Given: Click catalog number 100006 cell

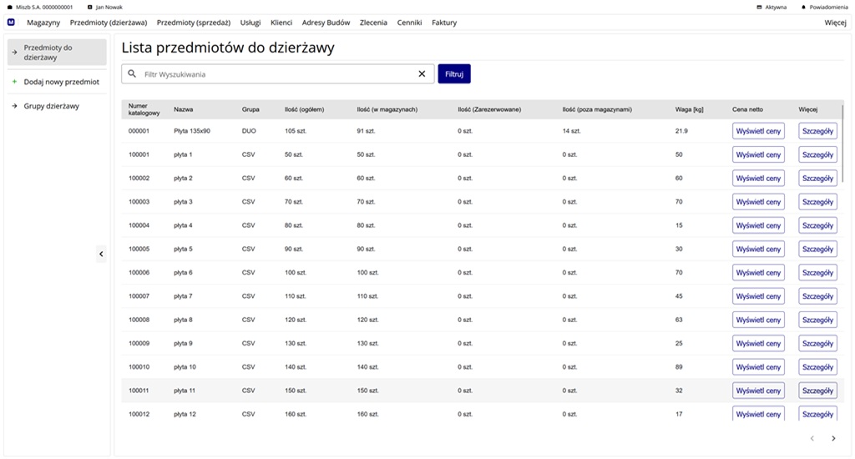Looking at the screenshot, I should pyautogui.click(x=139, y=273).
